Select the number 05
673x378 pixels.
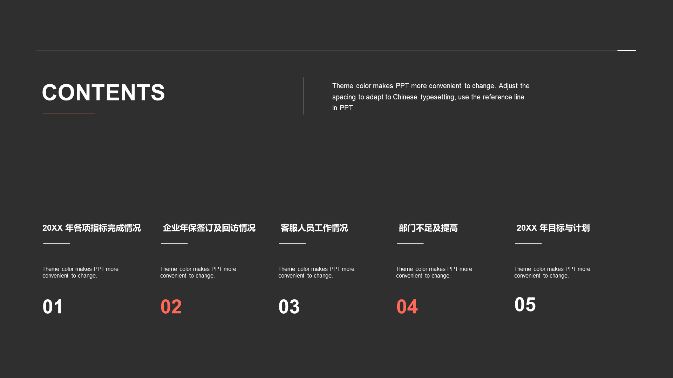[x=525, y=304]
